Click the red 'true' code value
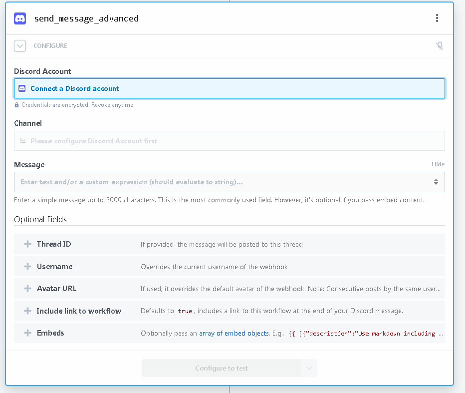Screen dimensions: 465x393 [x=185, y=311]
